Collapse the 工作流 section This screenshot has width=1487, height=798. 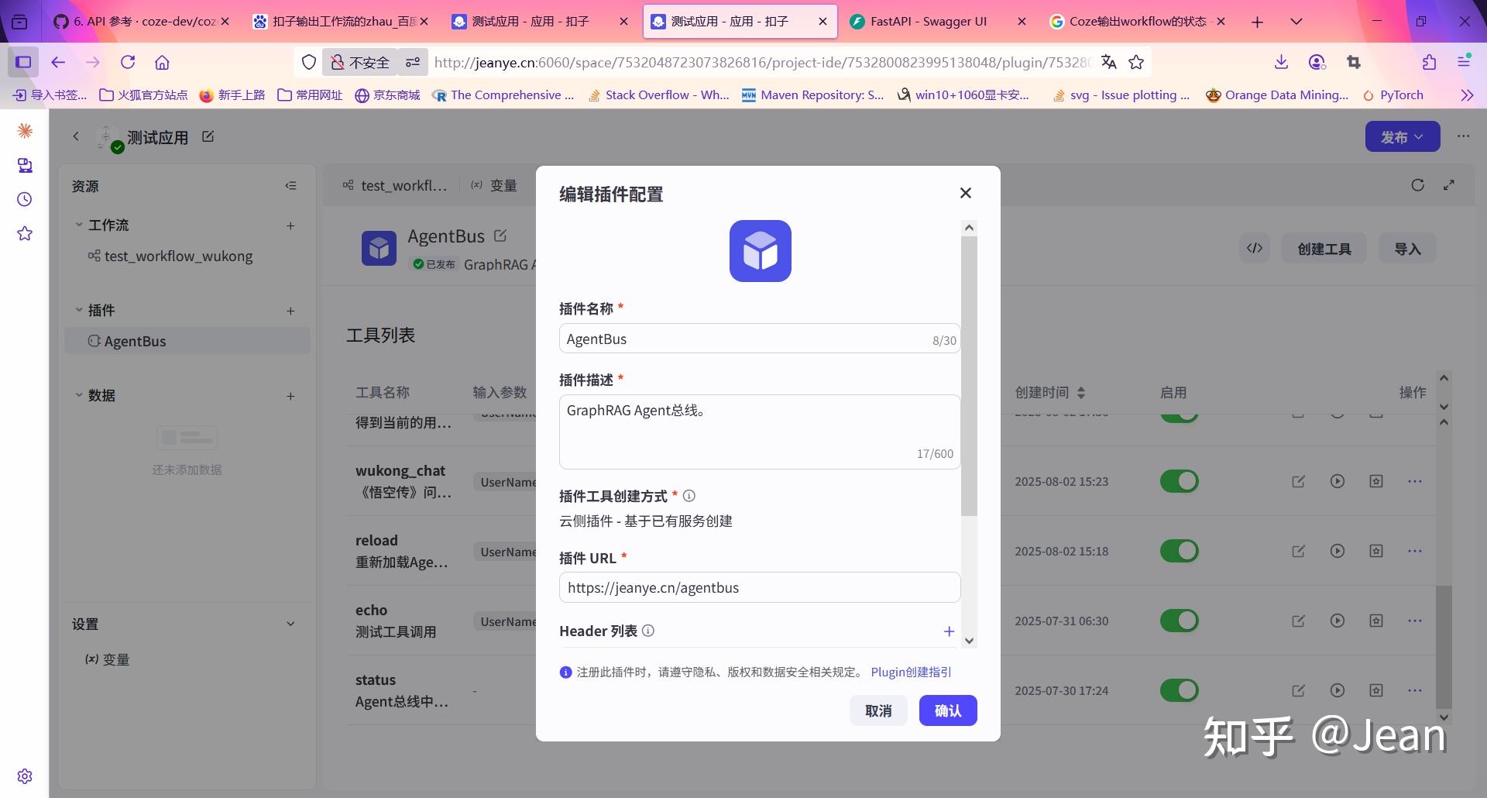tap(78, 225)
